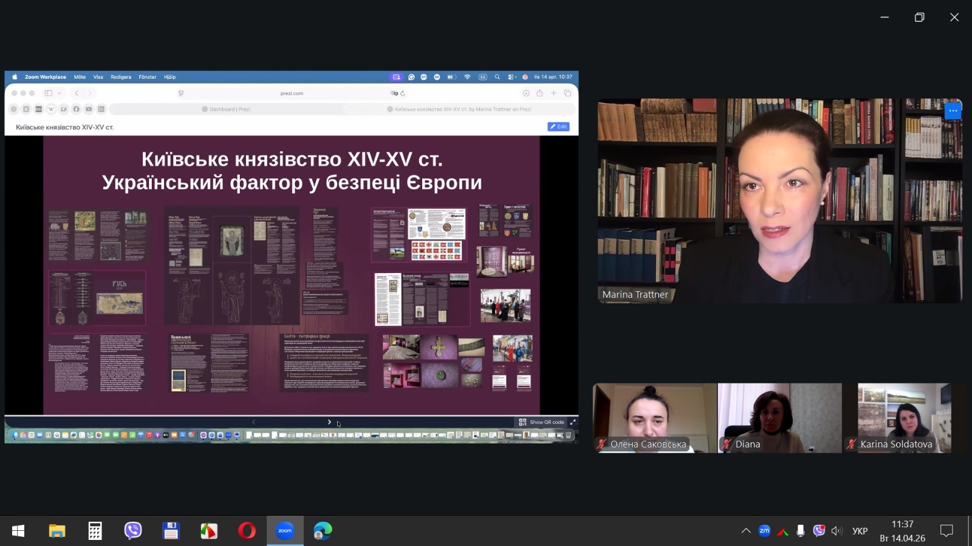Click the Safari share icon
Screen dimensions: 972x546
pyautogui.click(x=539, y=93)
